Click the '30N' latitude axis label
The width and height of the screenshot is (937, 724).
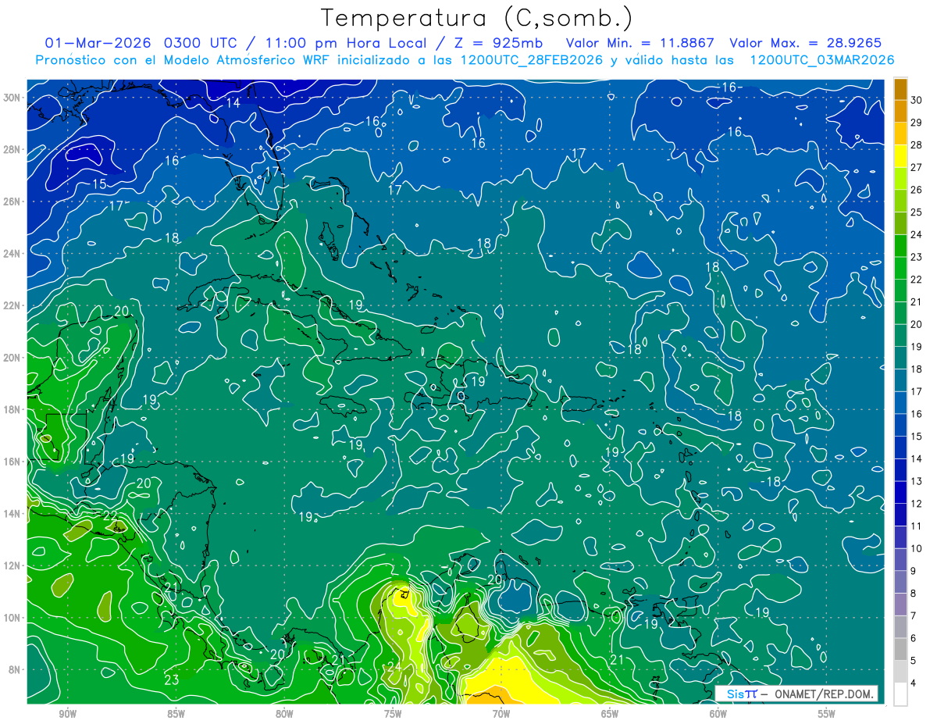(x=12, y=98)
